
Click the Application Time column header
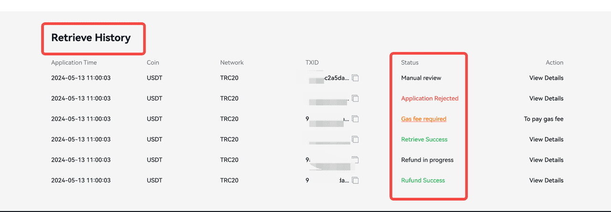click(74, 63)
